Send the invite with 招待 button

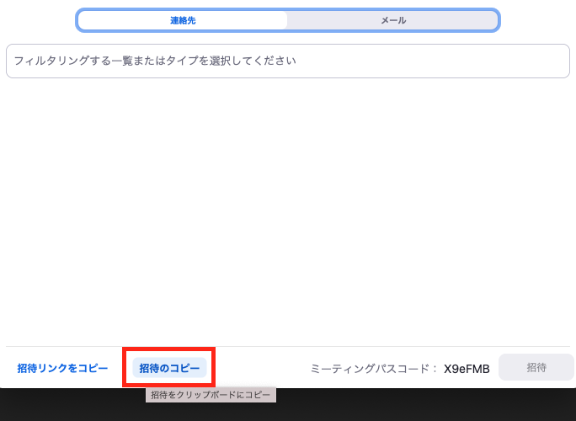coord(536,367)
